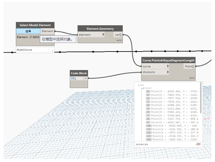Expand the divisions input port chevron
Image resolution: width=215 pixels, height=162 pixels.
click(168, 72)
